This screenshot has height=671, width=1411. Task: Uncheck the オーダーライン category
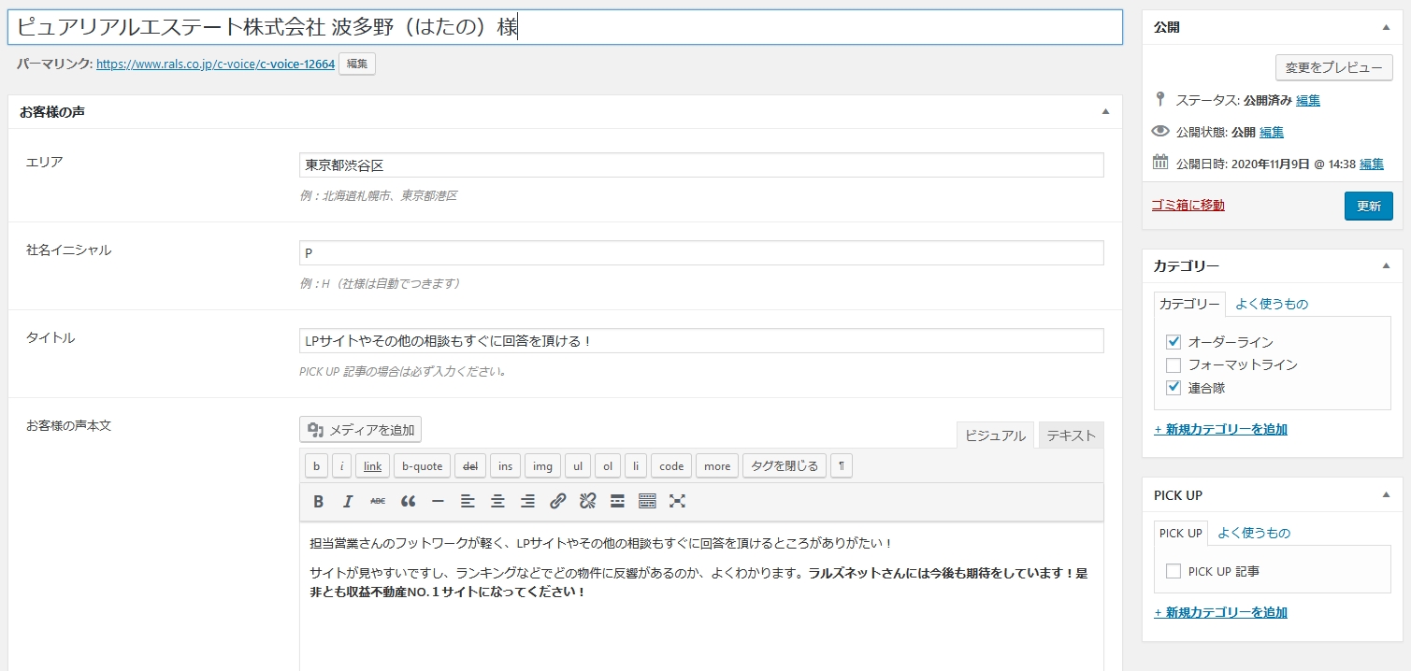coord(1173,342)
